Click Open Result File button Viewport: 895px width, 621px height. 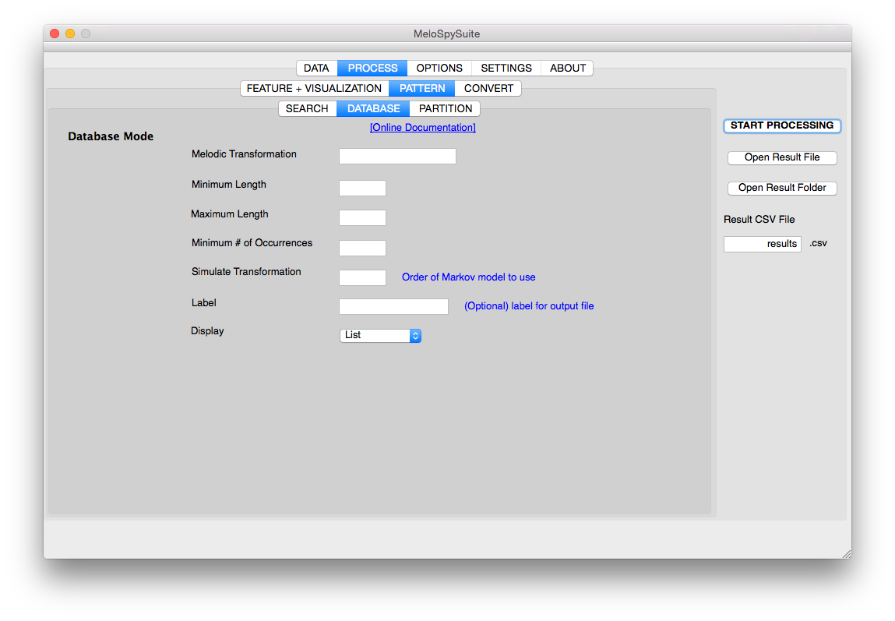[782, 157]
